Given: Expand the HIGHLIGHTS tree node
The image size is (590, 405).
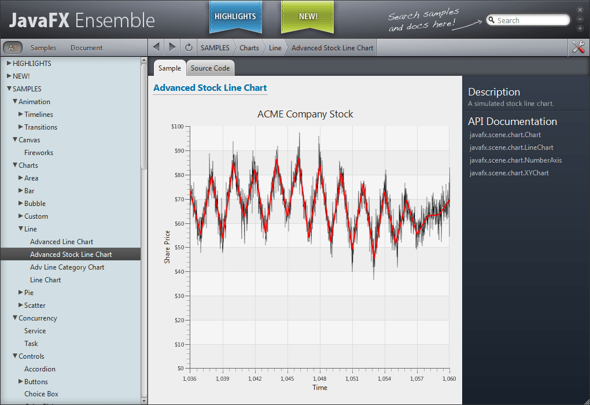Looking at the screenshot, I should coord(9,63).
